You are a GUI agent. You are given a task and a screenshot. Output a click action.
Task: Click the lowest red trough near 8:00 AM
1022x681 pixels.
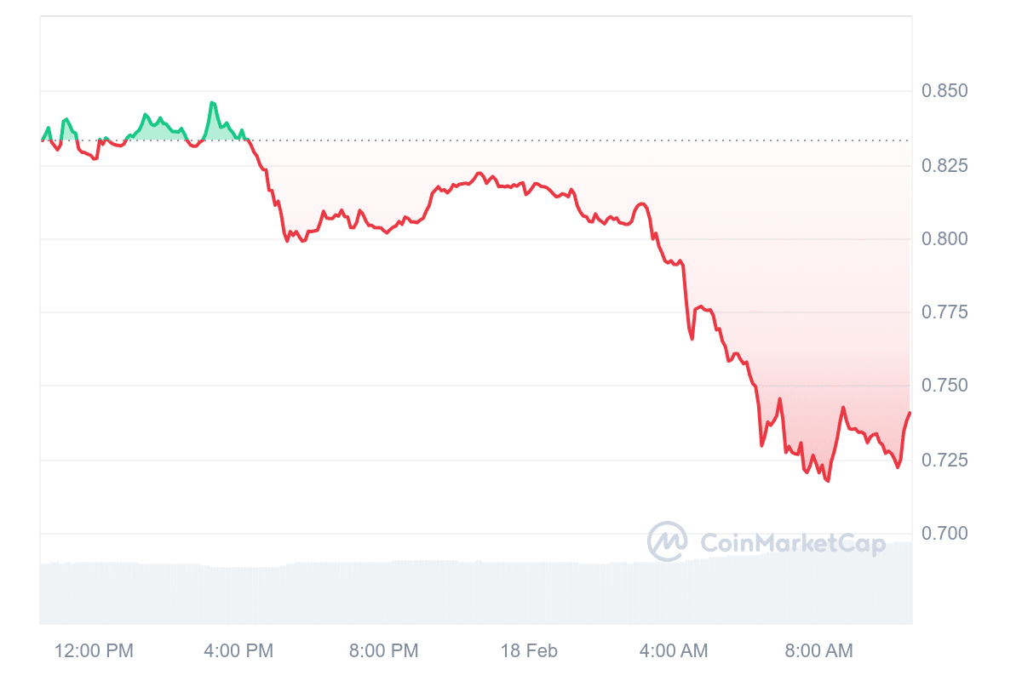pyautogui.click(x=827, y=481)
